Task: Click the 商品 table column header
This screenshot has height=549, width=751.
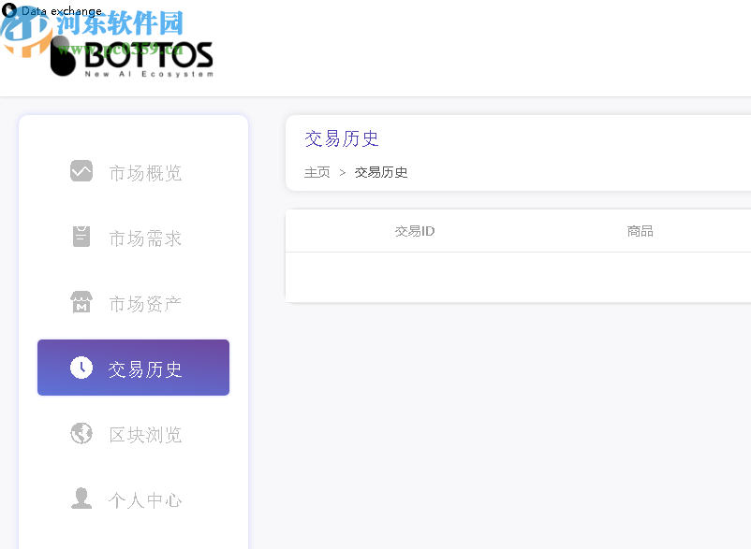Action: pos(640,230)
